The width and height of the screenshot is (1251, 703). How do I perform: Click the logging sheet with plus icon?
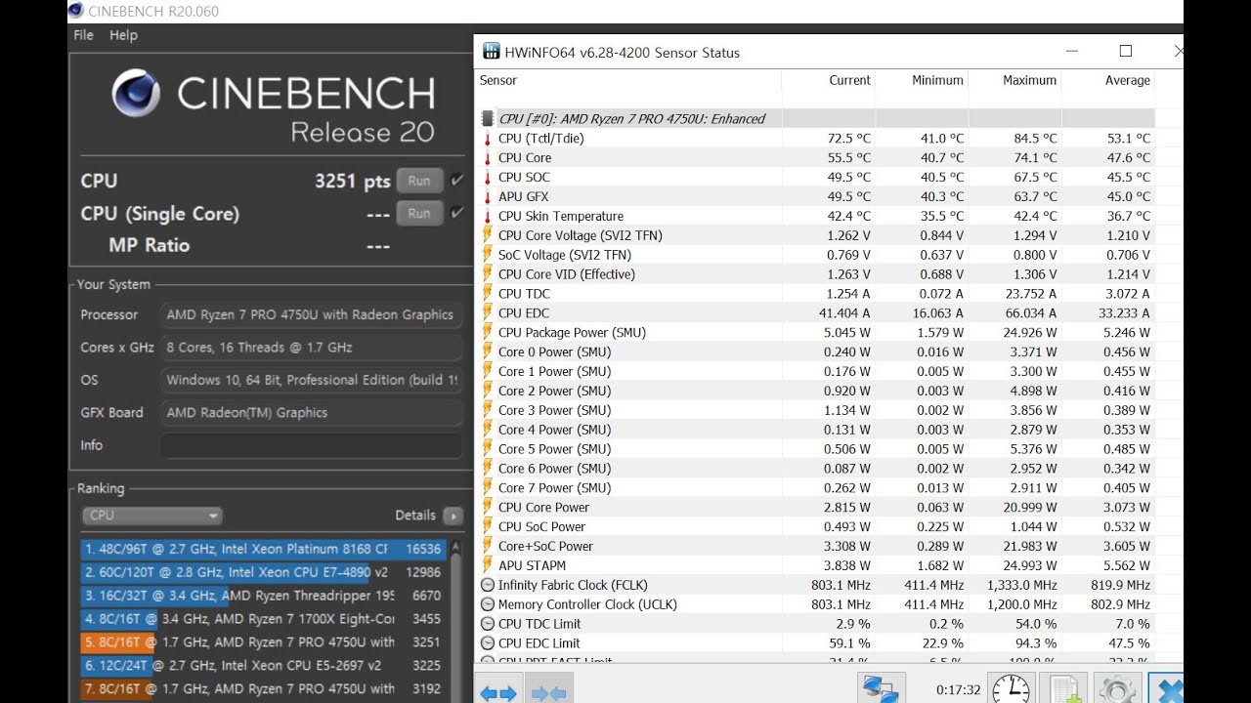click(1064, 689)
